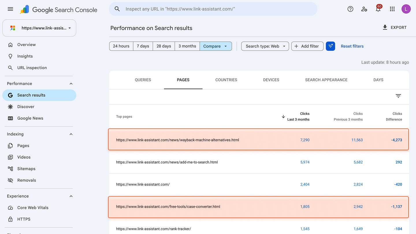416x234 pixels.
Task: Open the Compare date range dropdown
Action: pyautogui.click(x=216, y=46)
